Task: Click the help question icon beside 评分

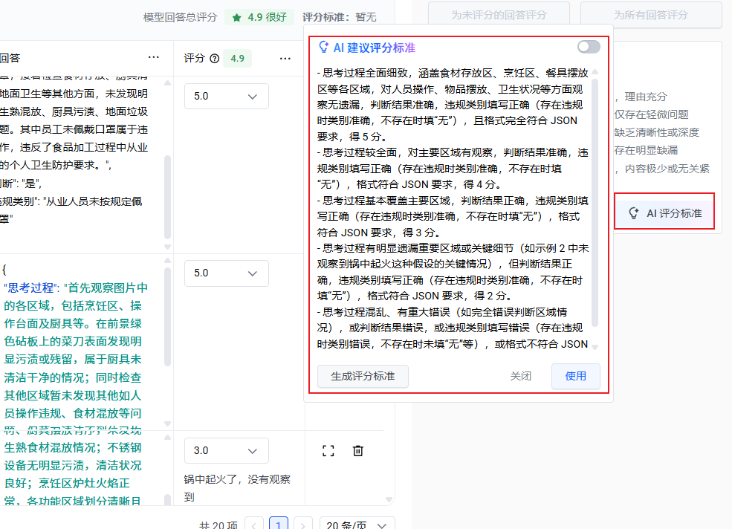Action: [x=214, y=59]
